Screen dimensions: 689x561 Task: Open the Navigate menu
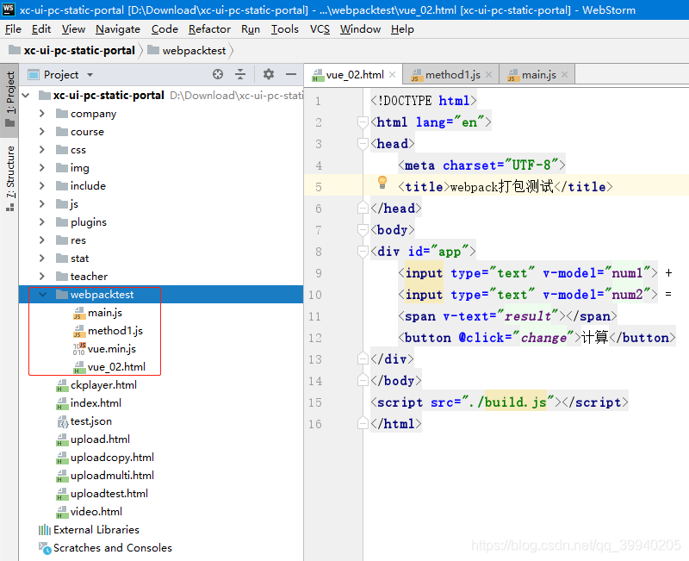[118, 28]
